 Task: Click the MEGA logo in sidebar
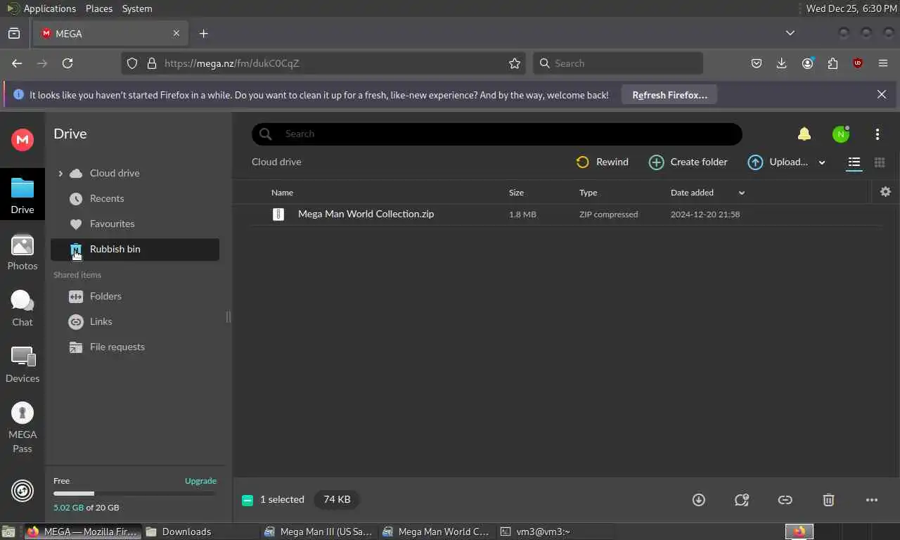point(22,140)
